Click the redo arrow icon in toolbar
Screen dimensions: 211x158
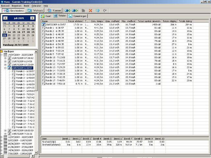pyautogui.click(x=105, y=11)
